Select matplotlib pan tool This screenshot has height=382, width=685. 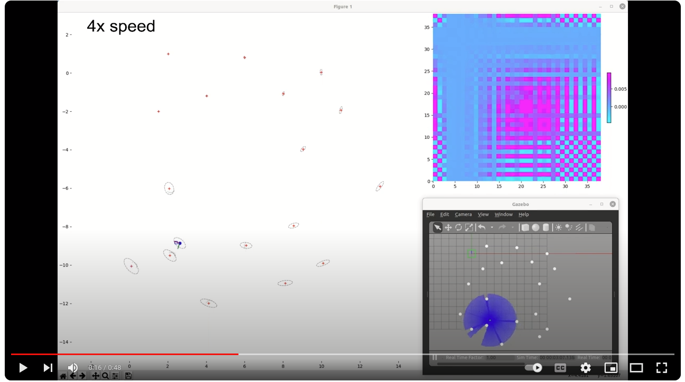[96, 376]
